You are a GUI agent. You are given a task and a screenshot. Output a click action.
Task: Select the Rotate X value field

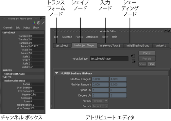(x=37, y=46)
